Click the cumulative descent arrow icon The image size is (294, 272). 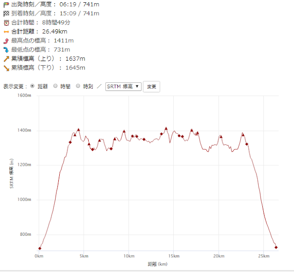(x=6, y=68)
